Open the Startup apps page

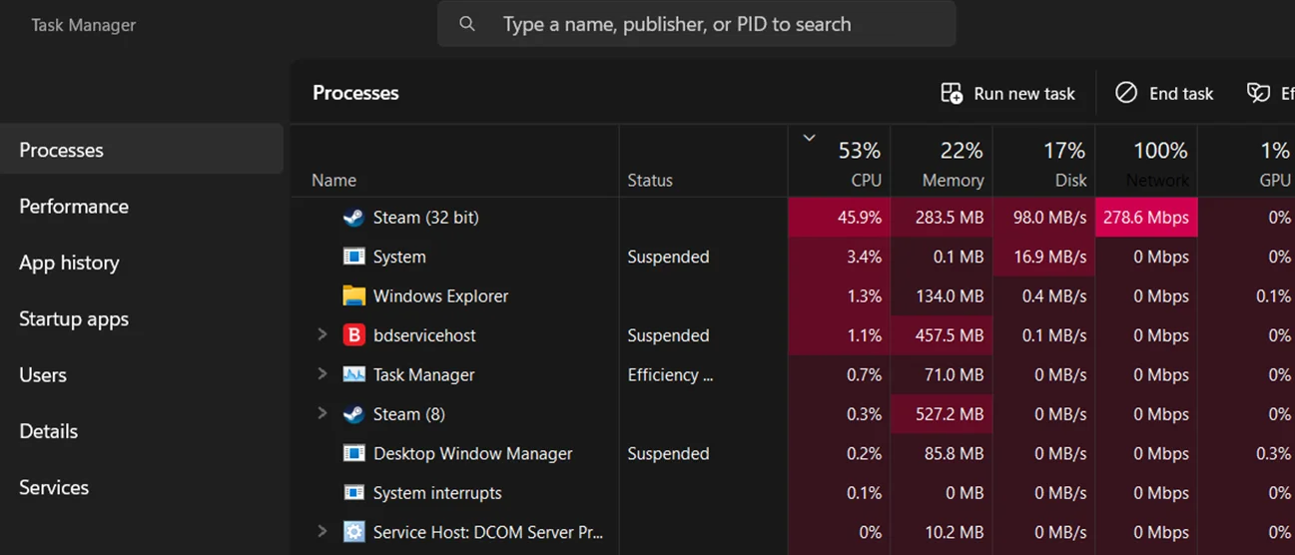142,318
